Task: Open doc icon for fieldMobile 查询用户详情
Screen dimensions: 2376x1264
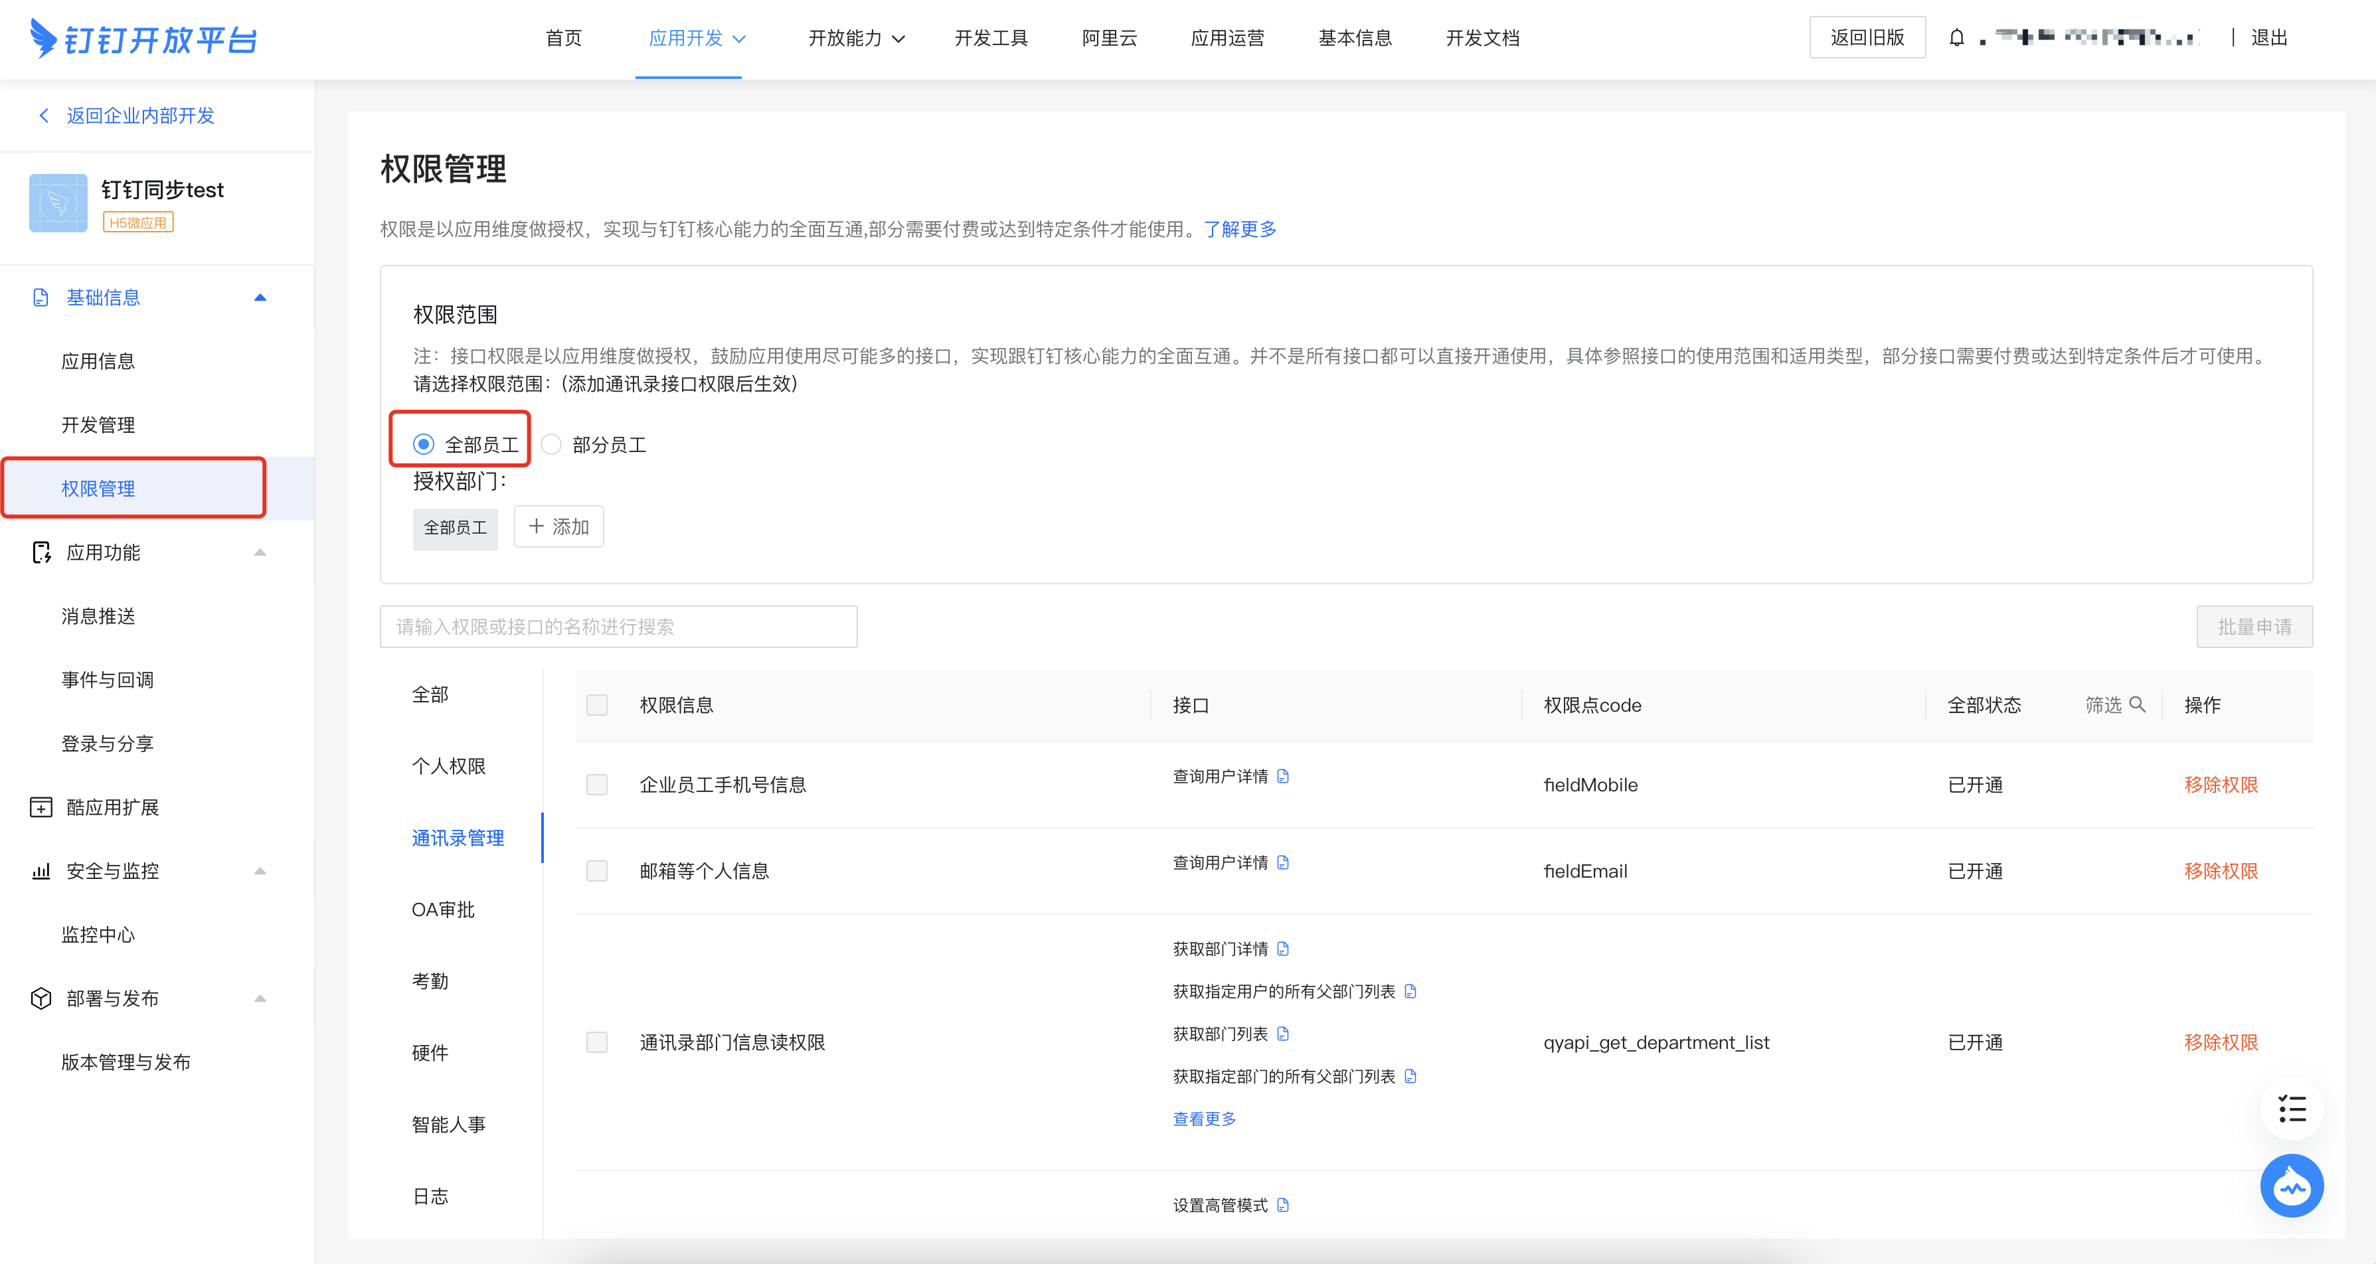Action: (1282, 776)
